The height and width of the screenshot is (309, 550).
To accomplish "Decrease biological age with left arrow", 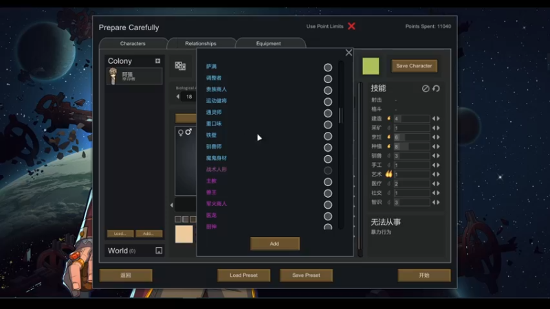I will pyautogui.click(x=178, y=97).
